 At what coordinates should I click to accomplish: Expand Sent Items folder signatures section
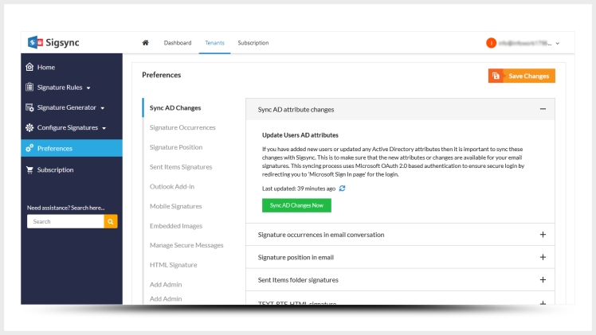(x=542, y=279)
